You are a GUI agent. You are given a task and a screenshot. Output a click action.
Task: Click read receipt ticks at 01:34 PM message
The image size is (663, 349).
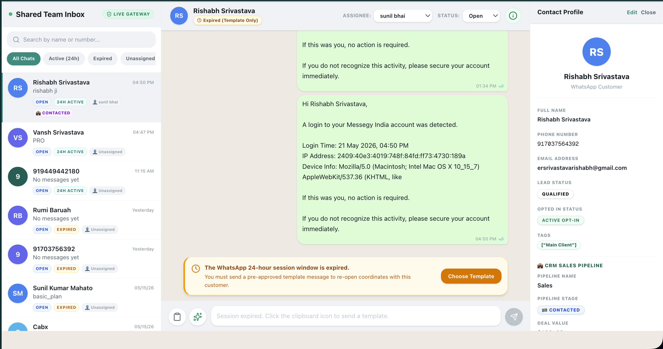[501, 86]
